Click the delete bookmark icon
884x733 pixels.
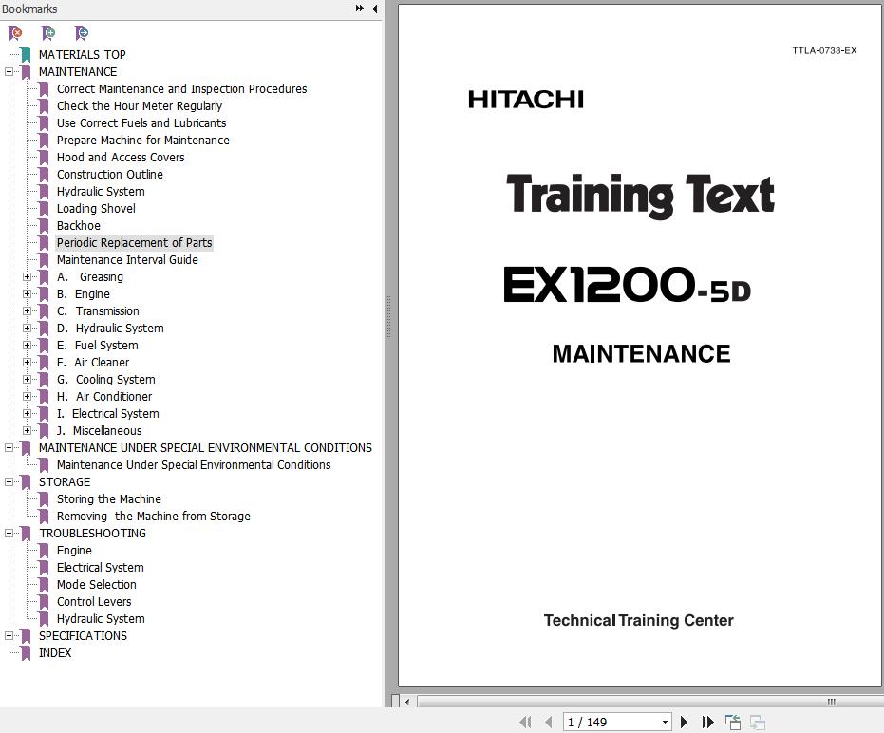(16, 33)
